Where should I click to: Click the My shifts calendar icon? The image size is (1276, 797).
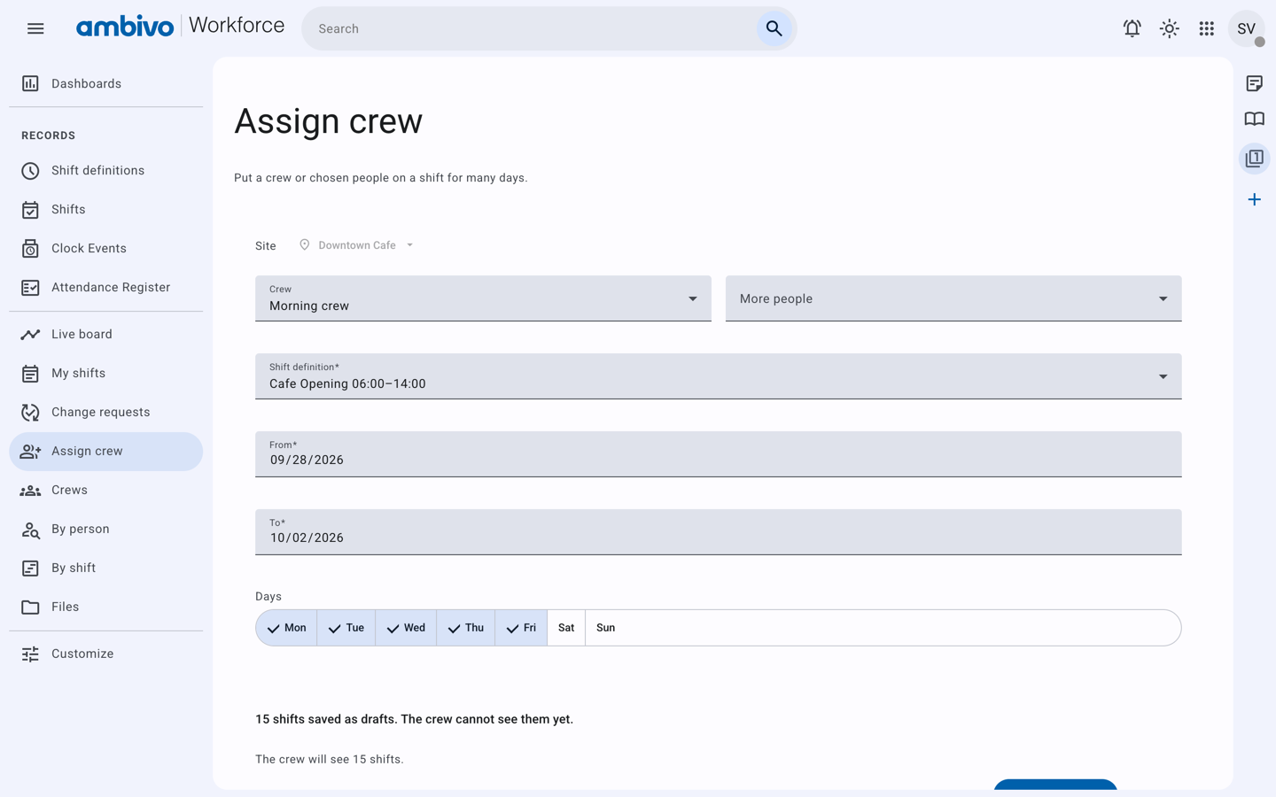pos(30,373)
